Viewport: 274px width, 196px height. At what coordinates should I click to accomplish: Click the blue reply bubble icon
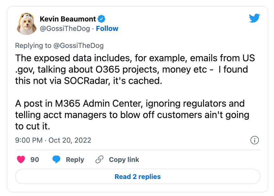(56, 160)
